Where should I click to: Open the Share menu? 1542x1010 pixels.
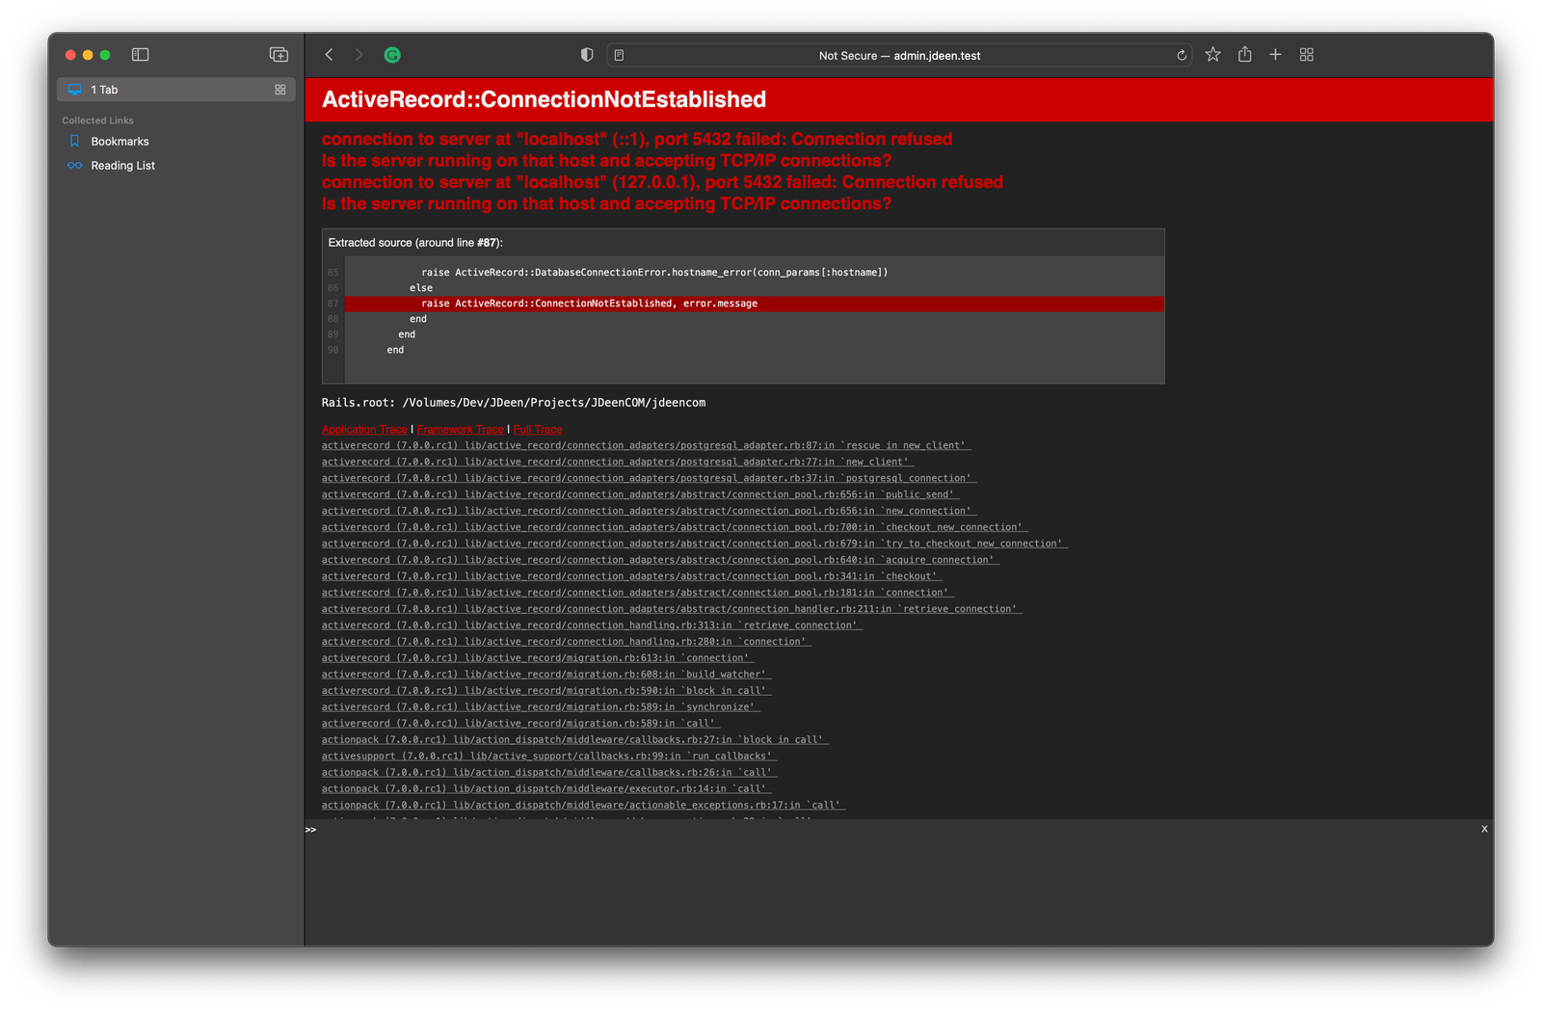(x=1244, y=55)
